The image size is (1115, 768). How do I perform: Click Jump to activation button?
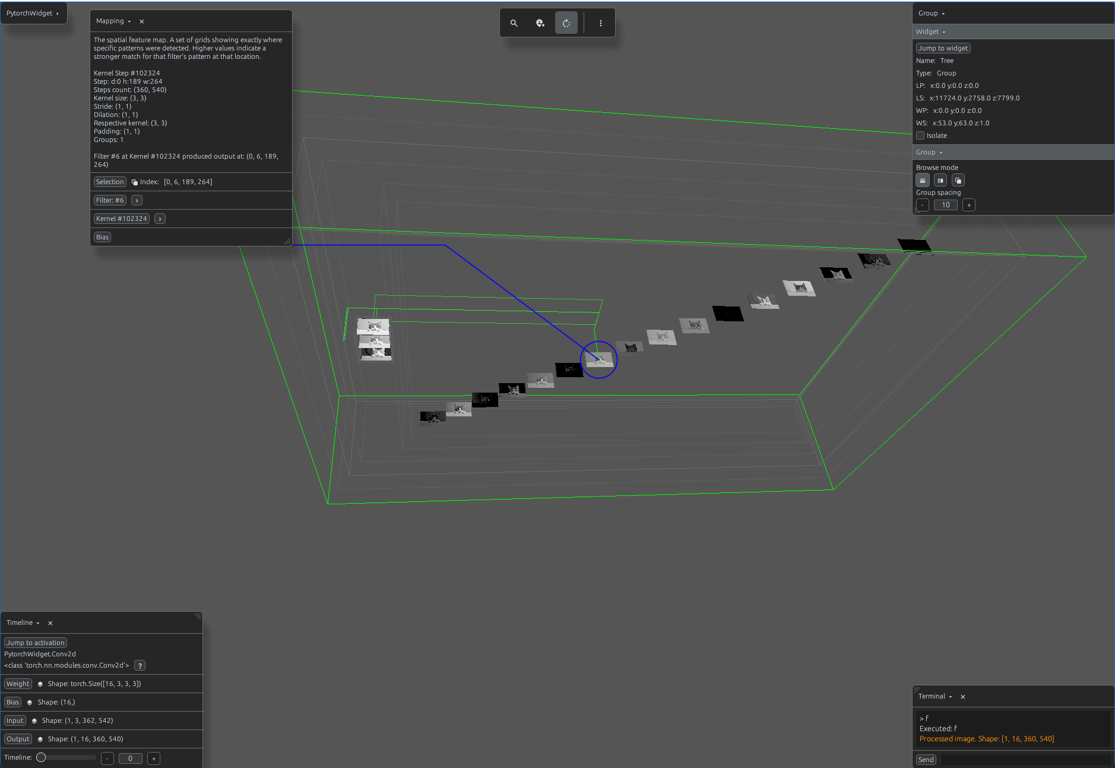point(36,643)
